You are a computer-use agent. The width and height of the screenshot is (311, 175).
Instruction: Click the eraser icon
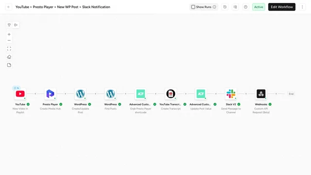point(9,57)
